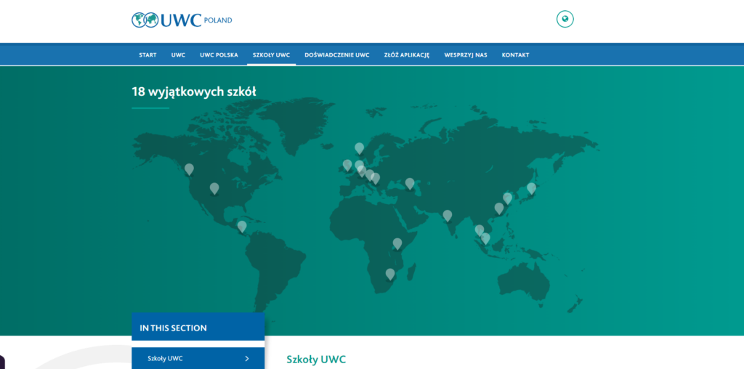Open the DOŚWIADCZENIE UWC menu item
The width and height of the screenshot is (744, 369).
[337, 55]
